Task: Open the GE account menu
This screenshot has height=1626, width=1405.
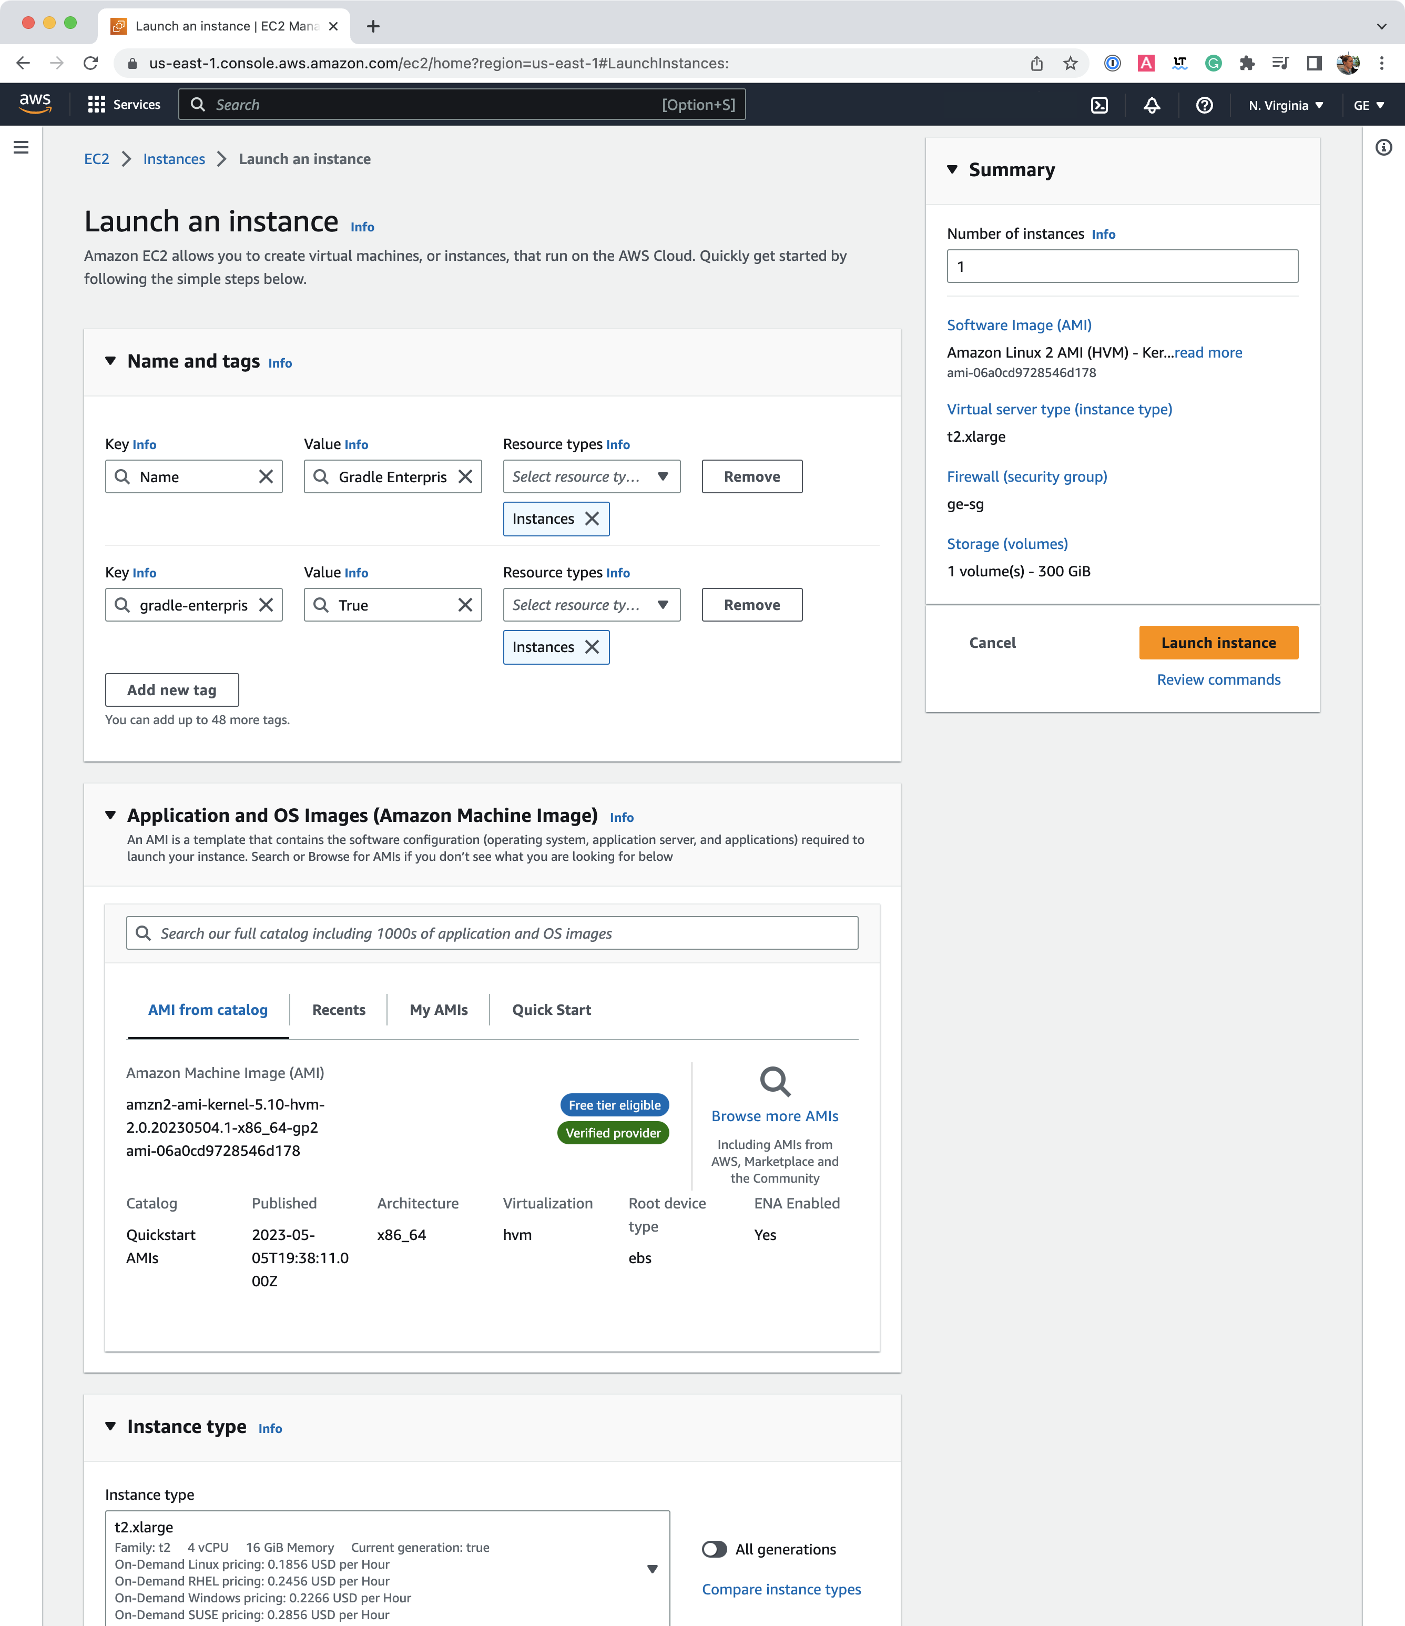Action: 1369,105
